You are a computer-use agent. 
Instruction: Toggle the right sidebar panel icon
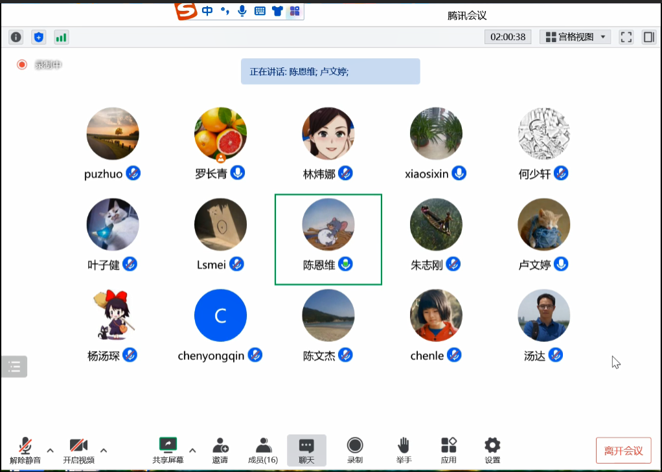648,37
